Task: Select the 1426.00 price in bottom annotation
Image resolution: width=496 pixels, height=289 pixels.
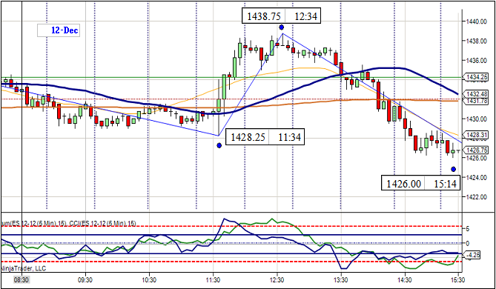Action: (x=403, y=184)
